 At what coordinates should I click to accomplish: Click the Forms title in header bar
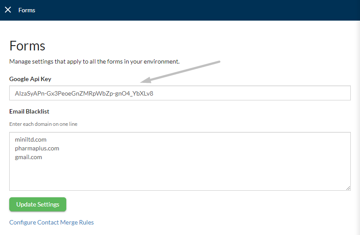tap(27, 10)
